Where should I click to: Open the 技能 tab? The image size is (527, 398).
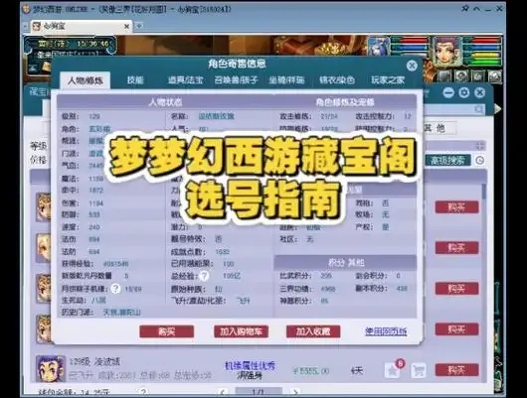[135, 79]
